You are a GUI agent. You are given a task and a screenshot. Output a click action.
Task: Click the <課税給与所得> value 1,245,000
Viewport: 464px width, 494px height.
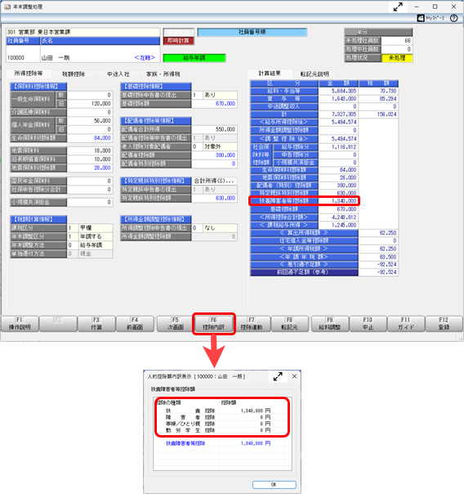point(338,225)
